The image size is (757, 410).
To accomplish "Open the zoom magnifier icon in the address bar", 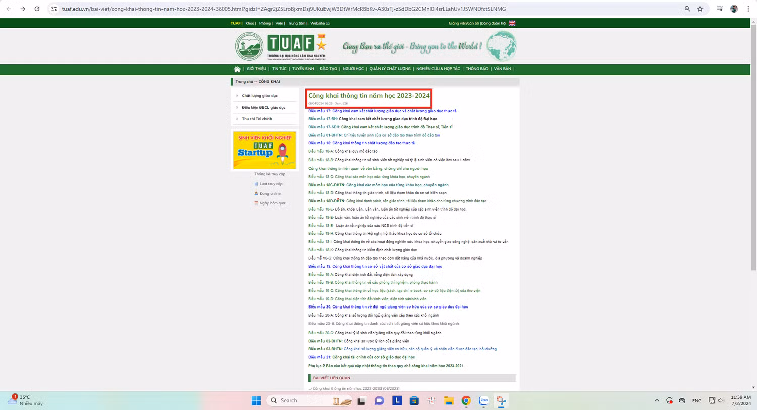I will coord(687,9).
